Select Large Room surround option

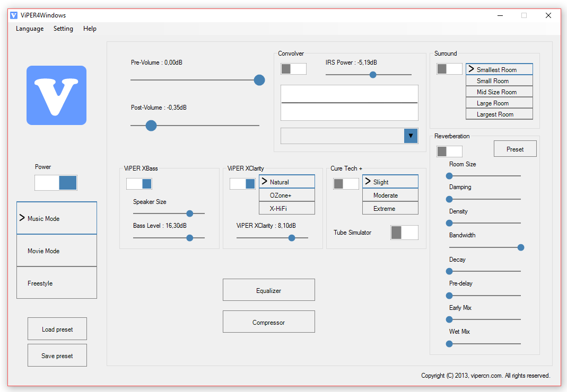[500, 103]
